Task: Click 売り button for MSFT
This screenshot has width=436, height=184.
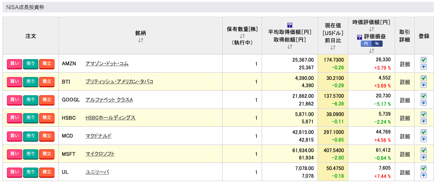Action: click(31, 154)
